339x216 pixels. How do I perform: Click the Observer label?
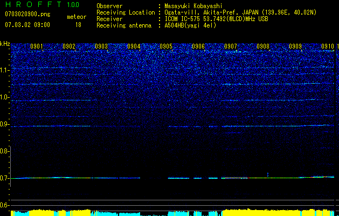(109, 6)
